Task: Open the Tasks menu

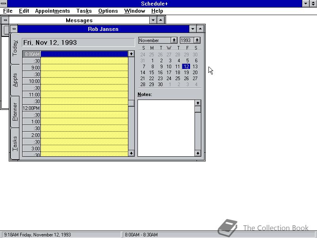Action: coord(84,11)
